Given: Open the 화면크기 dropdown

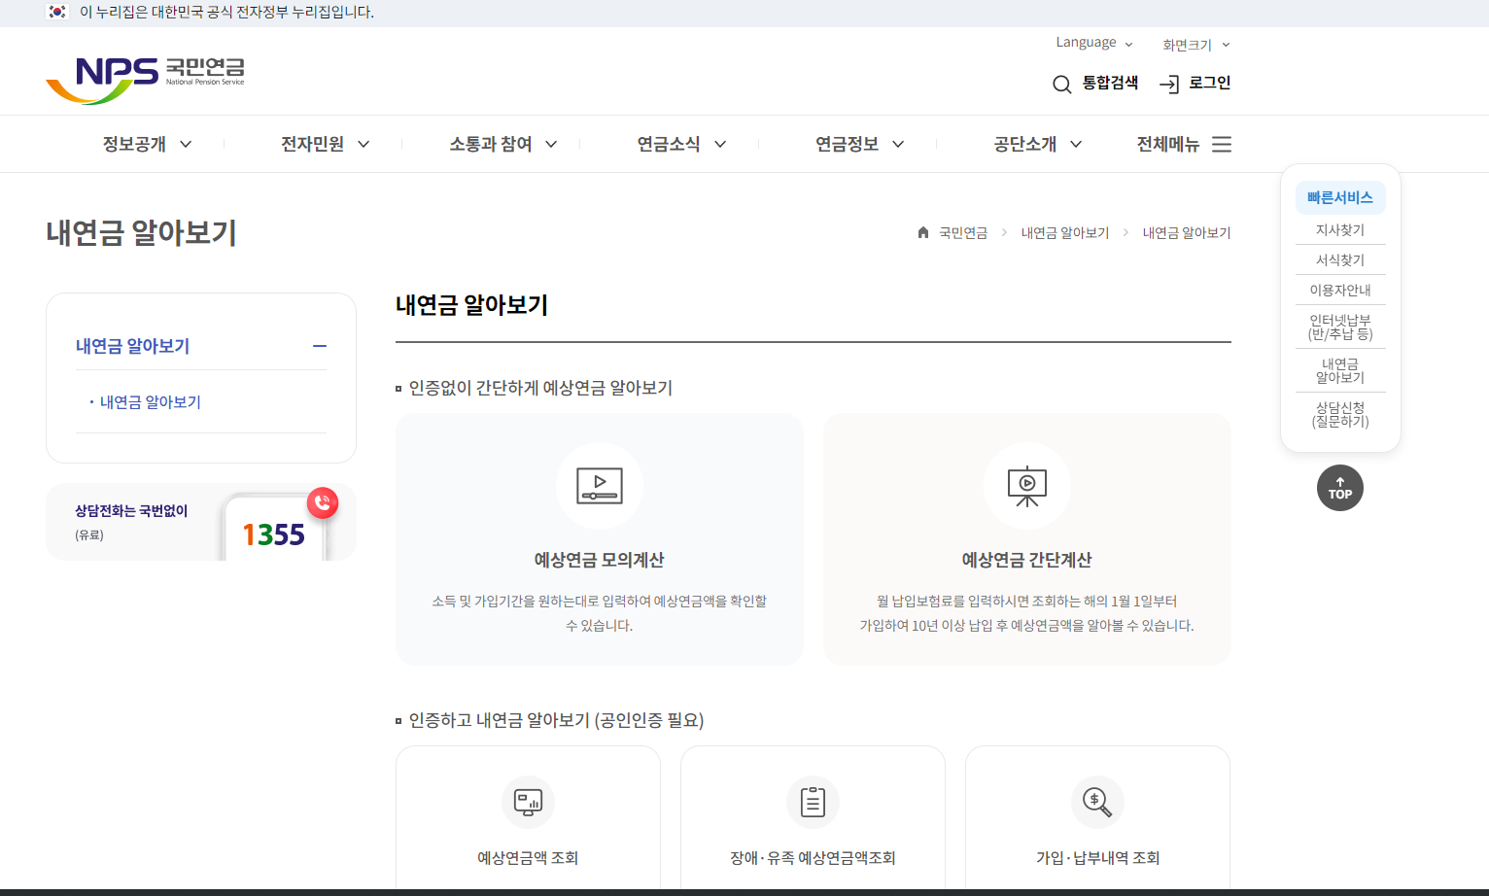Looking at the screenshot, I should pyautogui.click(x=1195, y=44).
